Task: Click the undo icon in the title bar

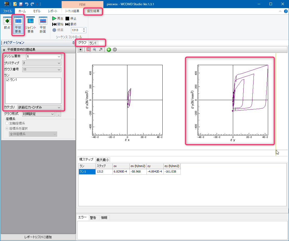Action: click(x=27, y=4)
